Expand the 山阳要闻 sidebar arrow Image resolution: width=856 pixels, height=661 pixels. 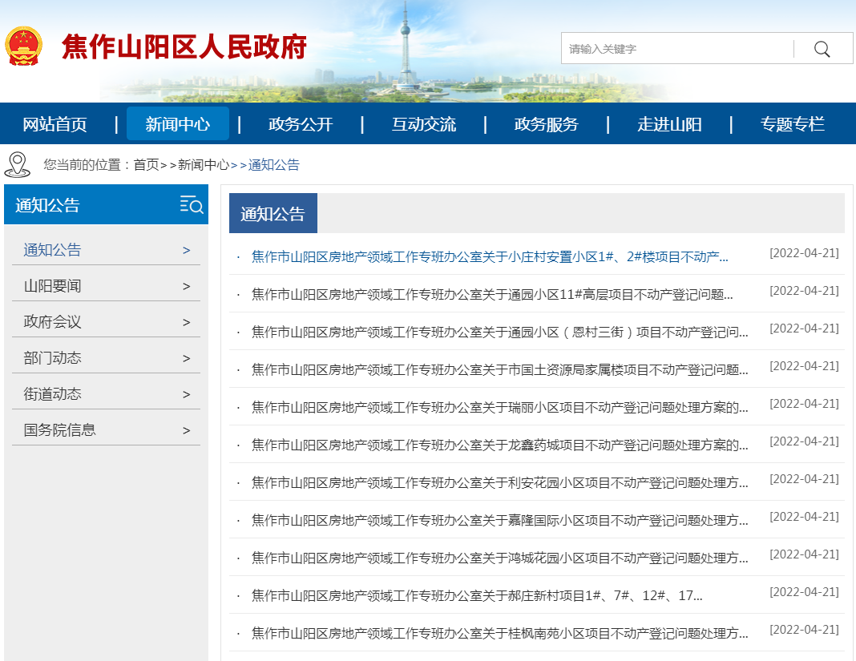click(x=186, y=285)
